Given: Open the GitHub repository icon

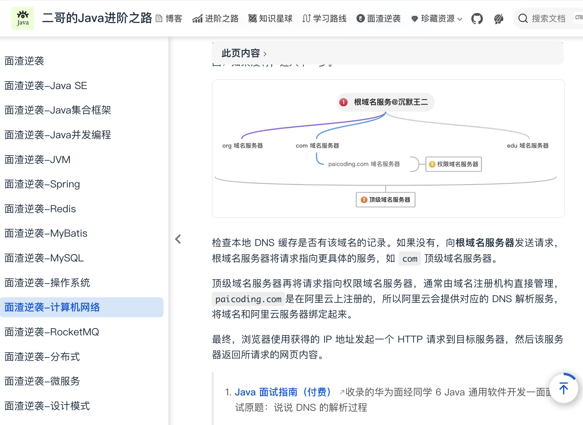Looking at the screenshot, I should click(x=477, y=18).
